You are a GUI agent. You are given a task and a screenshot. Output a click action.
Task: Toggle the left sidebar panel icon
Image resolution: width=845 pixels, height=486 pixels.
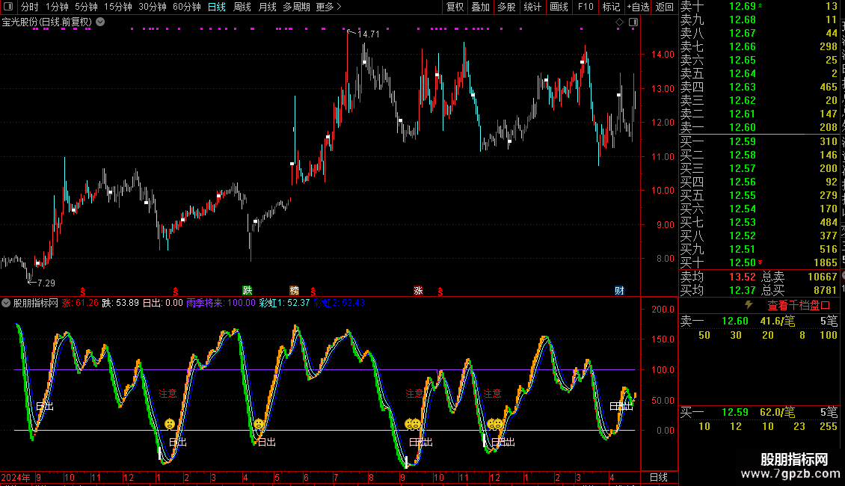[x=8, y=7]
